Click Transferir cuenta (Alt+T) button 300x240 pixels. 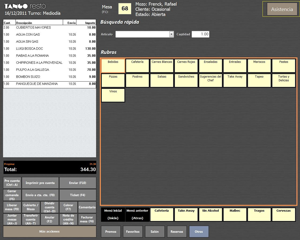[31, 219]
